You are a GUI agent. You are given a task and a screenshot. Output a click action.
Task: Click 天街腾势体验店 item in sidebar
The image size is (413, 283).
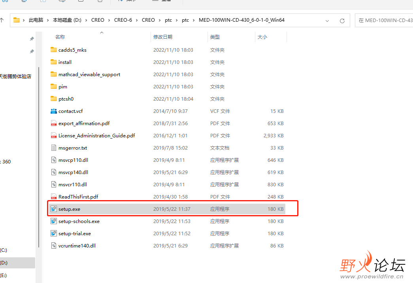coord(15,76)
